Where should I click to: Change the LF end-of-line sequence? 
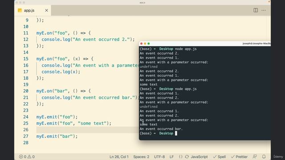[x=171, y=157]
